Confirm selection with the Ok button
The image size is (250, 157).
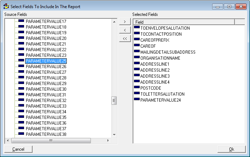coord(232,149)
